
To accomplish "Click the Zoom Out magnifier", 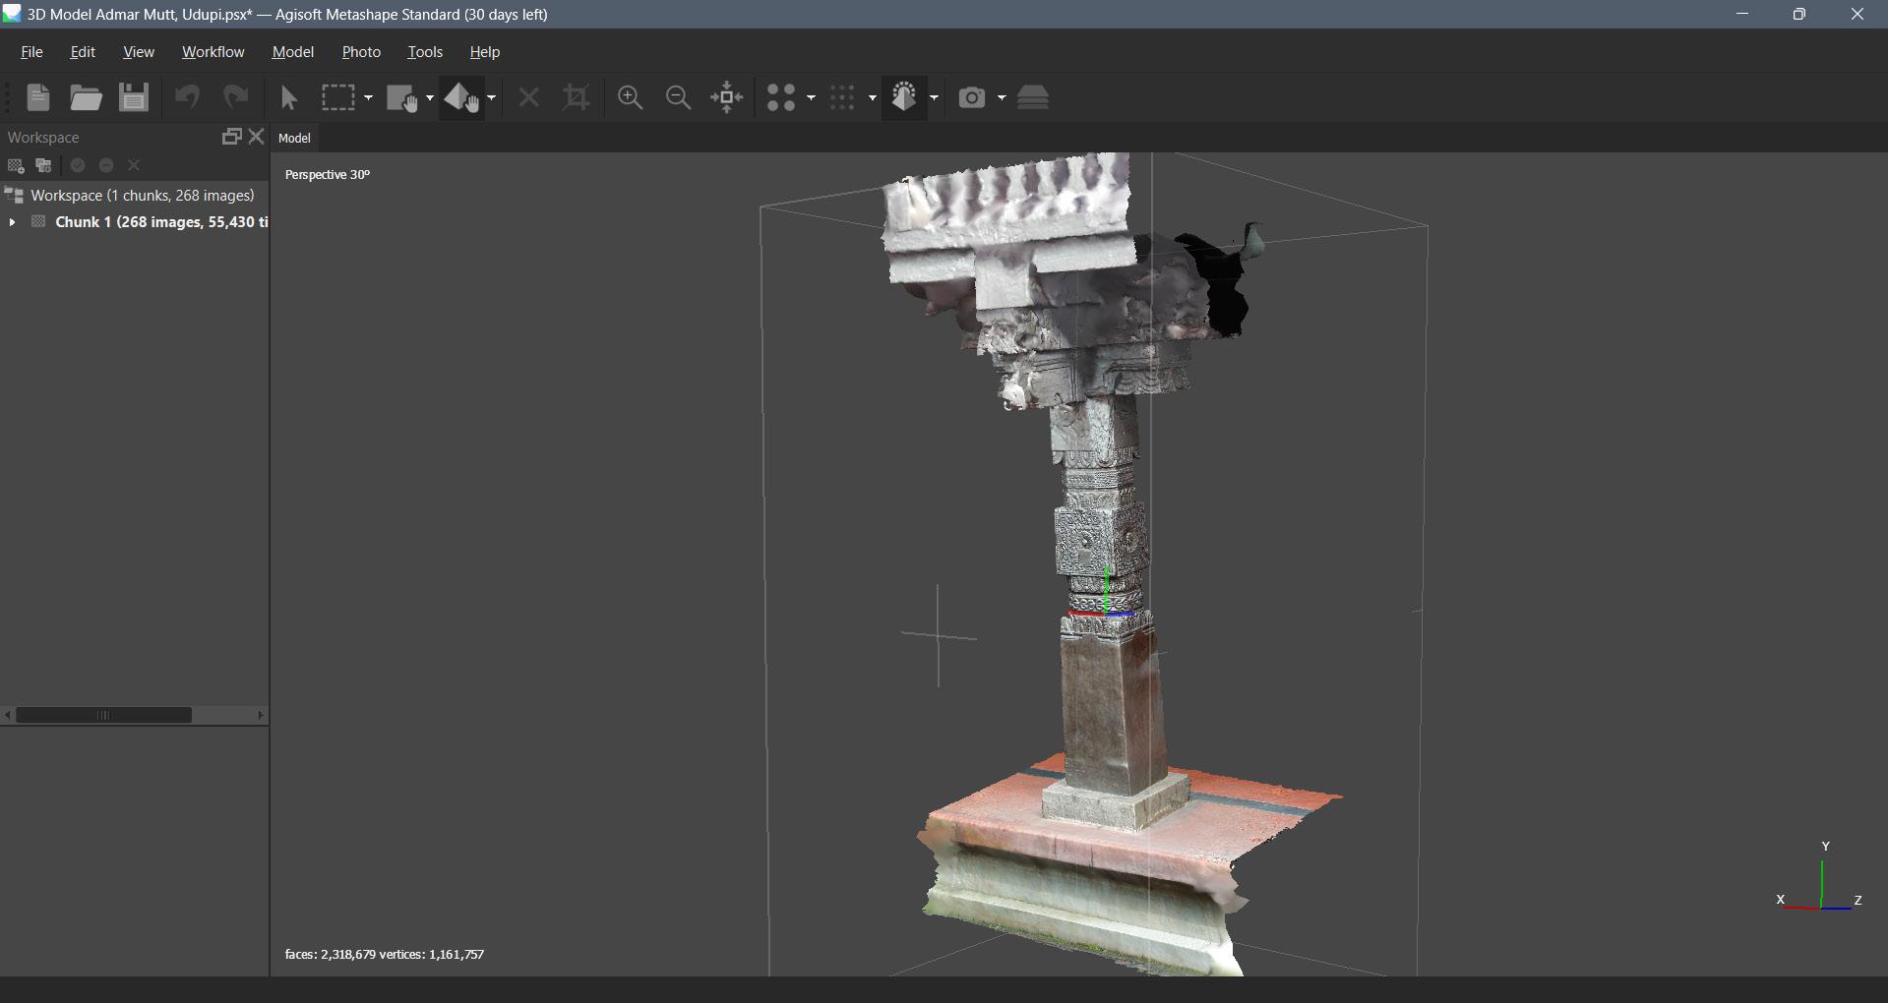I will [x=678, y=97].
